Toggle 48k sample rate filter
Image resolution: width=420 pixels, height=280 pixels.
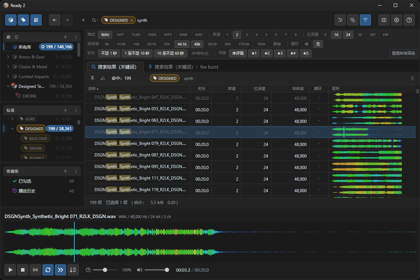(197, 44)
